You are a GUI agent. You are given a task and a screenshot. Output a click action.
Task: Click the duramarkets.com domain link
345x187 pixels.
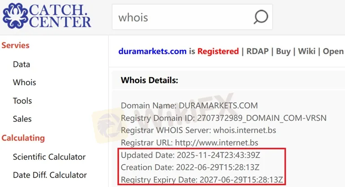click(153, 51)
